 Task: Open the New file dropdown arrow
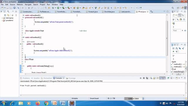coord(5,8)
